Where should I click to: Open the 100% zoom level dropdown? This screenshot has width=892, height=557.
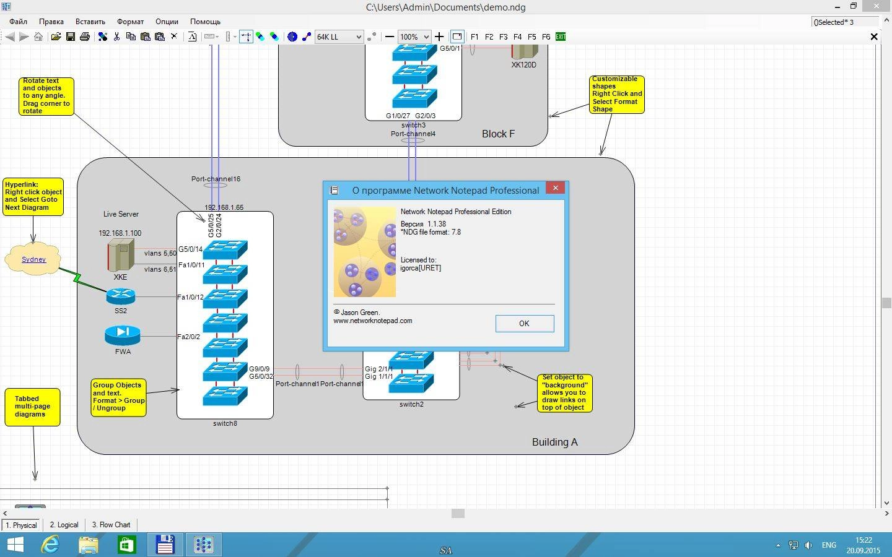[414, 37]
